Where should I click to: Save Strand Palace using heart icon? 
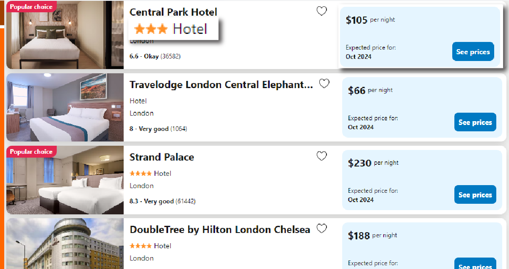click(x=322, y=156)
